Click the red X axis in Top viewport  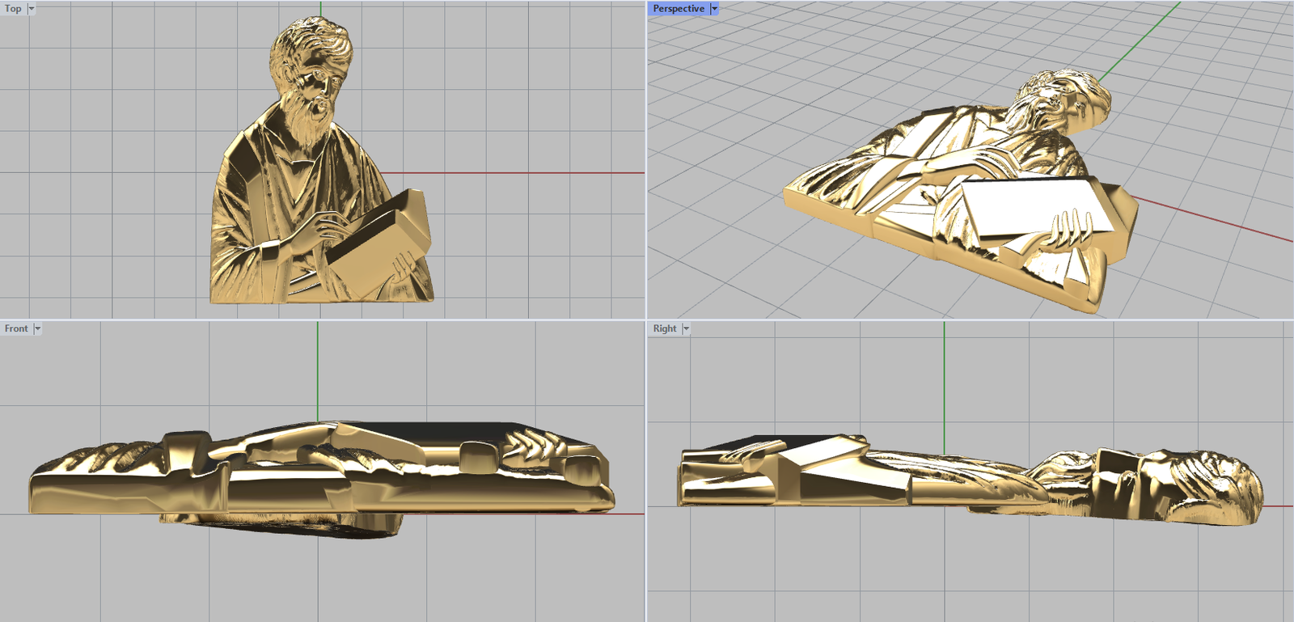[526, 173]
